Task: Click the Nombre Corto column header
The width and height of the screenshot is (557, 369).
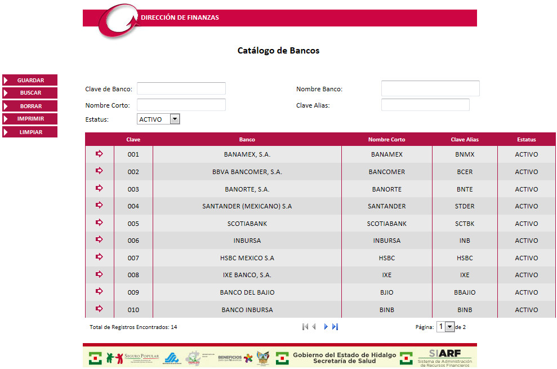Action: point(386,139)
